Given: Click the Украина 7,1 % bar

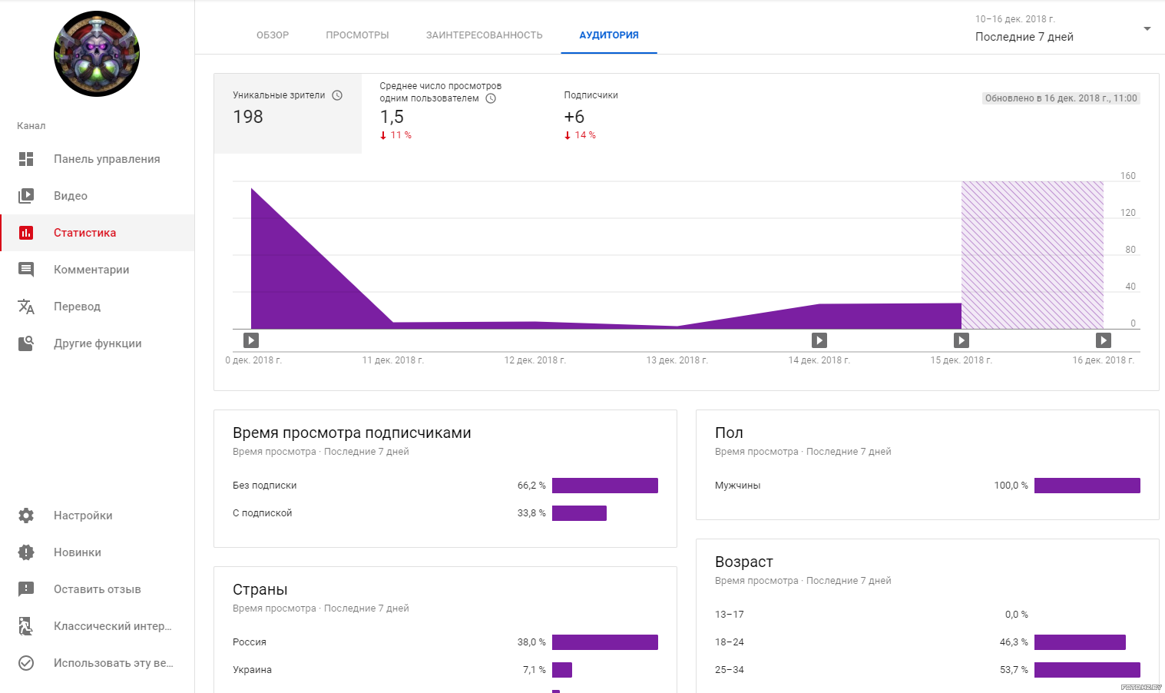Looking at the screenshot, I should click(x=562, y=670).
